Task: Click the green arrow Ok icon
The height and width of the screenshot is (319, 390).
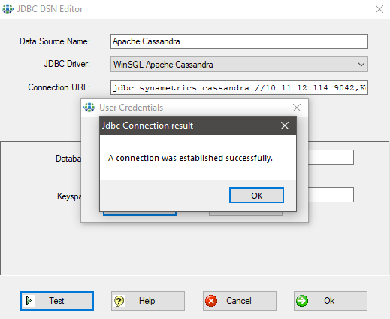Action: [x=302, y=301]
